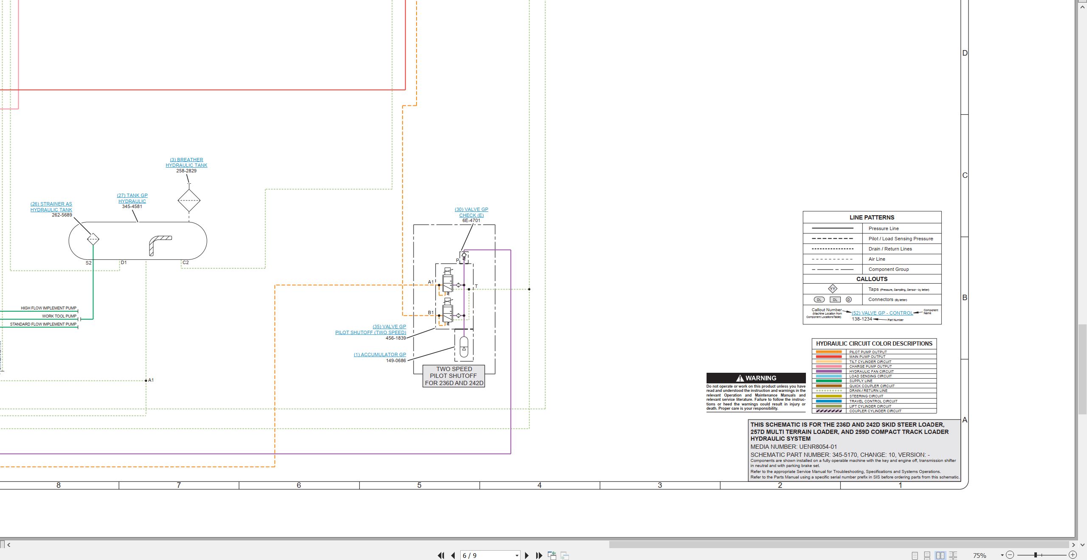This screenshot has width=1087, height=560.
Task: Open the (35) Valve GP Pilot Shutoff link
Action: point(371,329)
